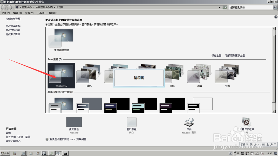Open 更改鼠标指针 link
Image resolution: width=278 pixels, height=156 pixels.
[13, 30]
